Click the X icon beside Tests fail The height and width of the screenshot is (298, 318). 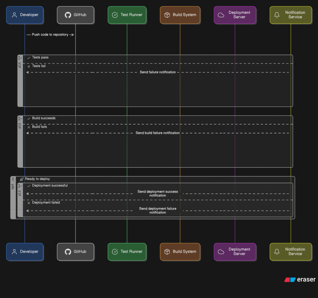click(29, 66)
